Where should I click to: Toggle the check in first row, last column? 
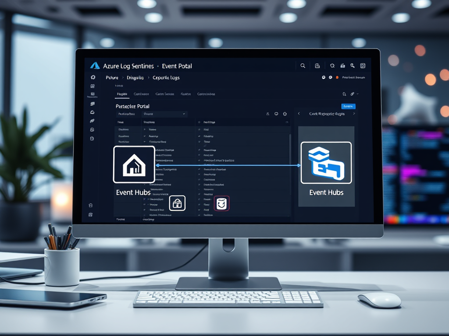(x=200, y=129)
